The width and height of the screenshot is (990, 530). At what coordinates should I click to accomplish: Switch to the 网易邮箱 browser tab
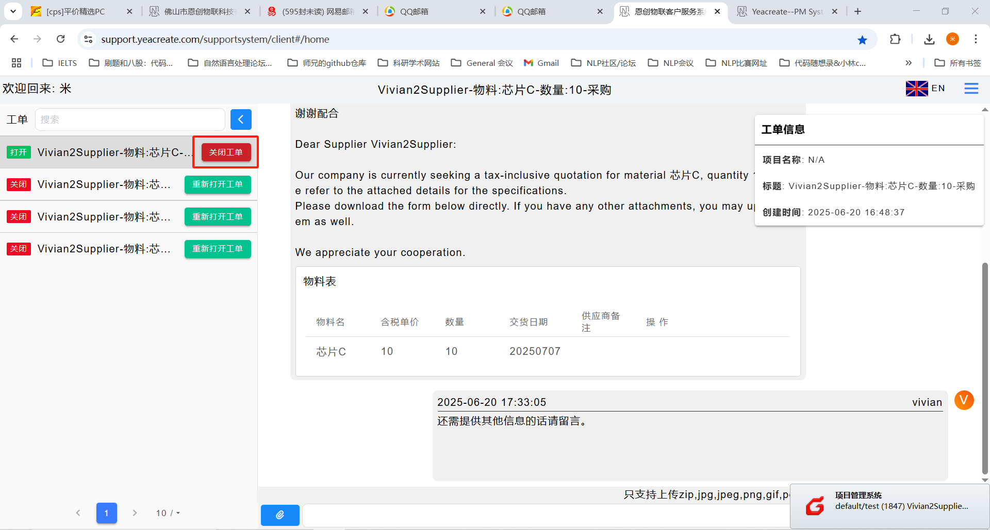click(318, 11)
